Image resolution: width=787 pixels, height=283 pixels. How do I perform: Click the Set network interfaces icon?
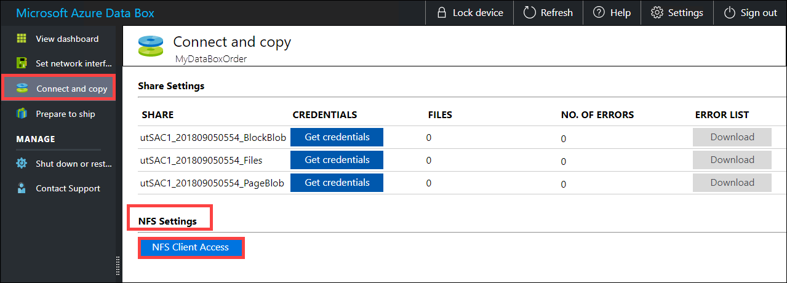point(22,63)
